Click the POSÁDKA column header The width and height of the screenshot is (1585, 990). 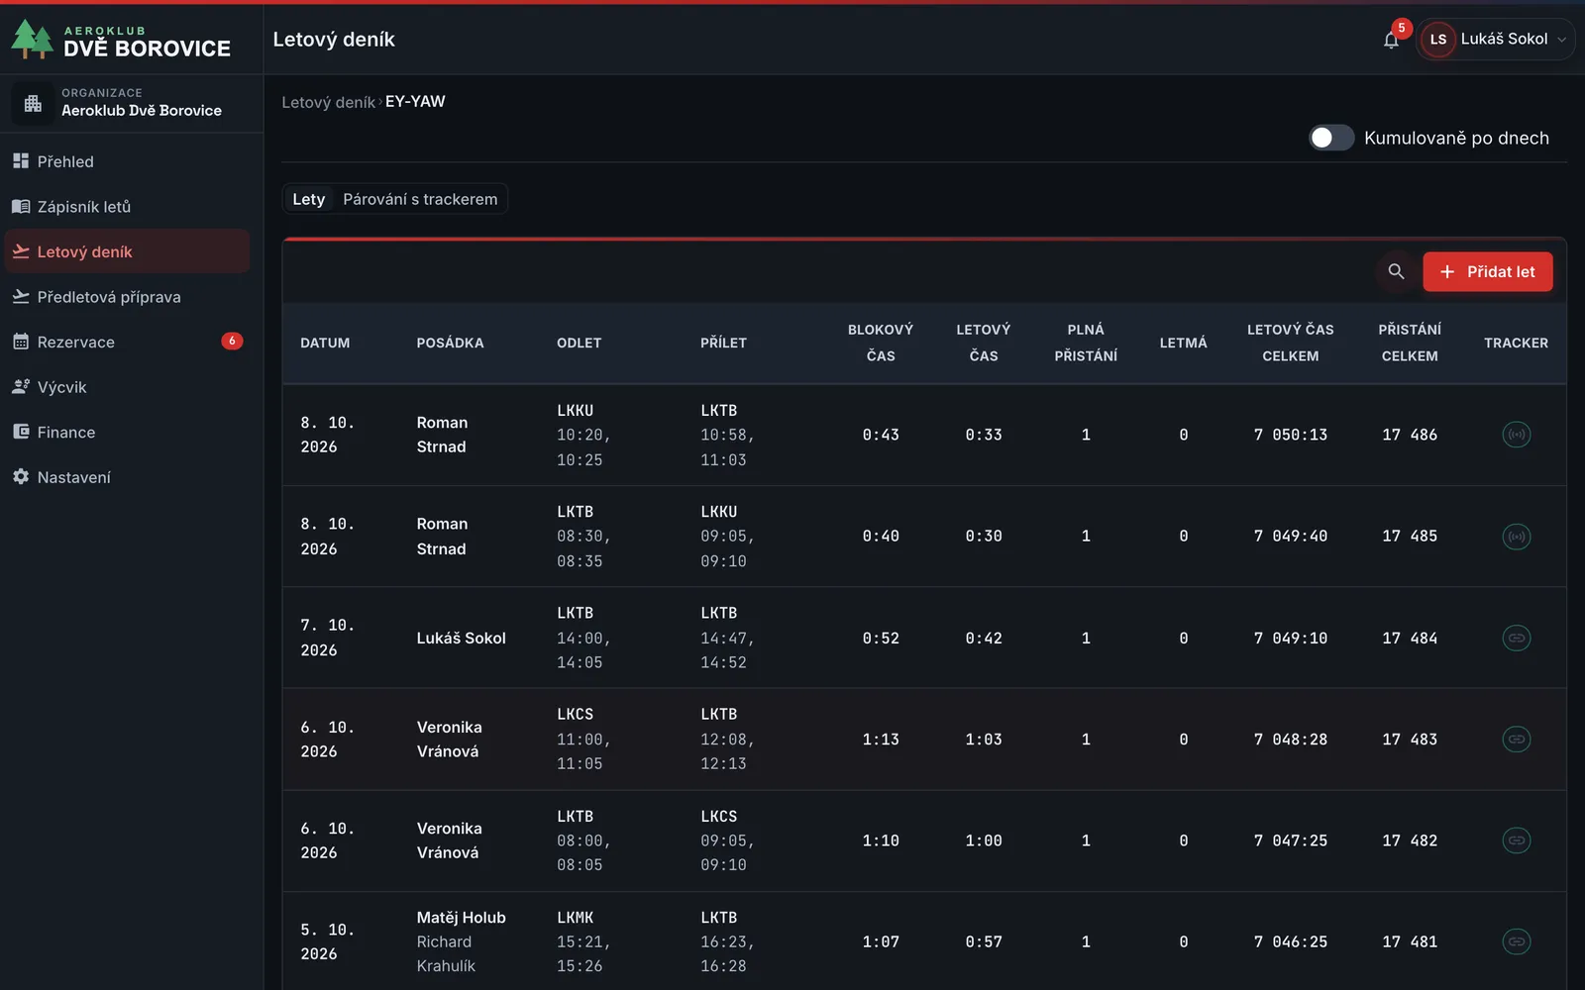[x=450, y=343]
